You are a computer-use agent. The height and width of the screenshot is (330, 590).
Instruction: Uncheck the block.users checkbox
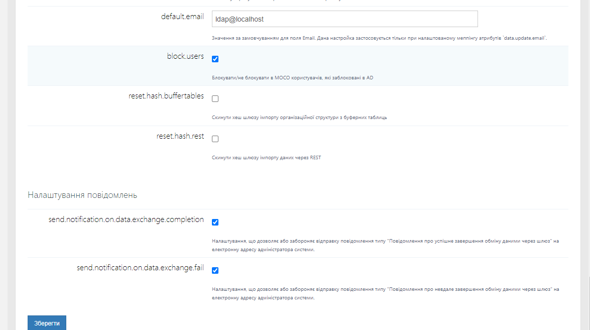[215, 59]
